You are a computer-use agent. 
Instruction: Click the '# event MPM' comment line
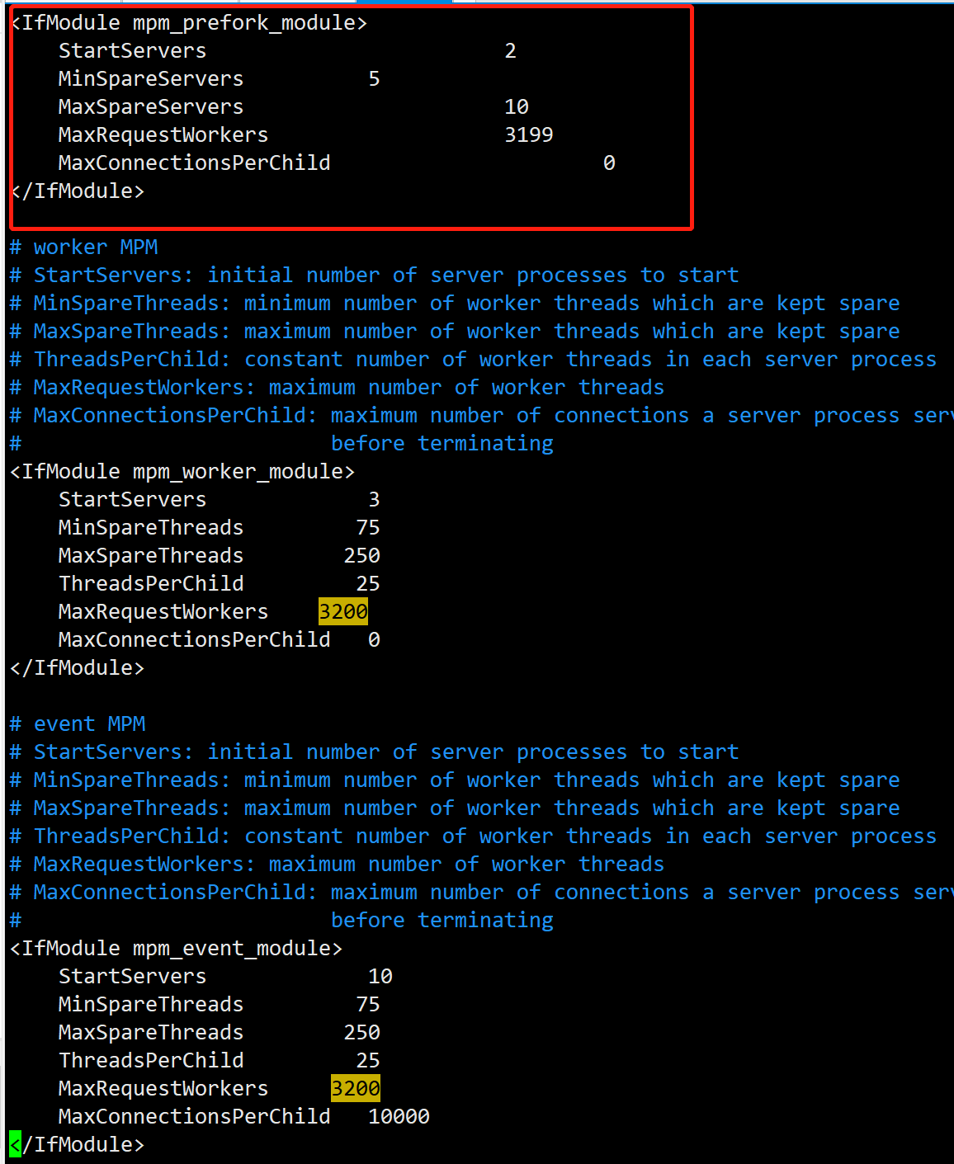[78, 724]
